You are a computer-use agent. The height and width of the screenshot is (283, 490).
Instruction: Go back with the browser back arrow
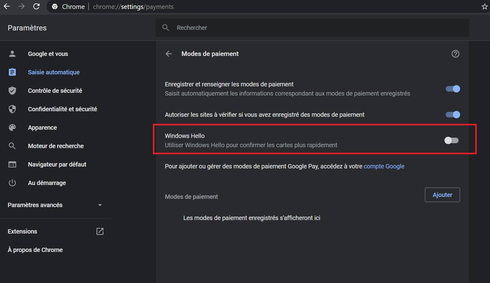pos(7,6)
